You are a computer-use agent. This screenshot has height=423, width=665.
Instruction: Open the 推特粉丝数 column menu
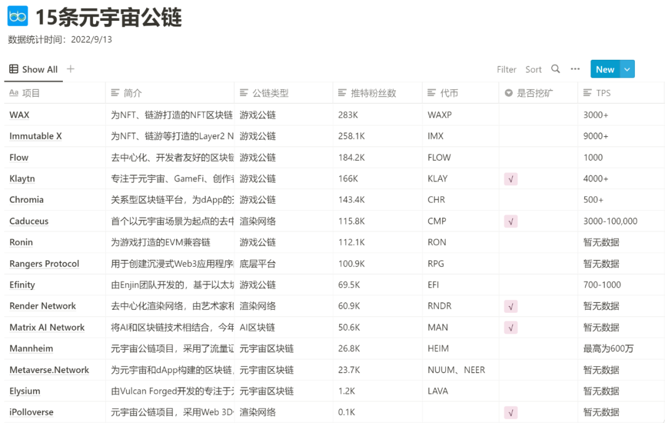[373, 93]
